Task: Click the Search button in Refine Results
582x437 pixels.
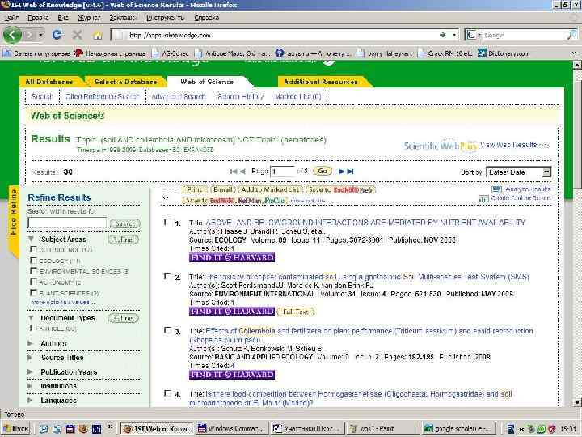Action: (x=125, y=223)
